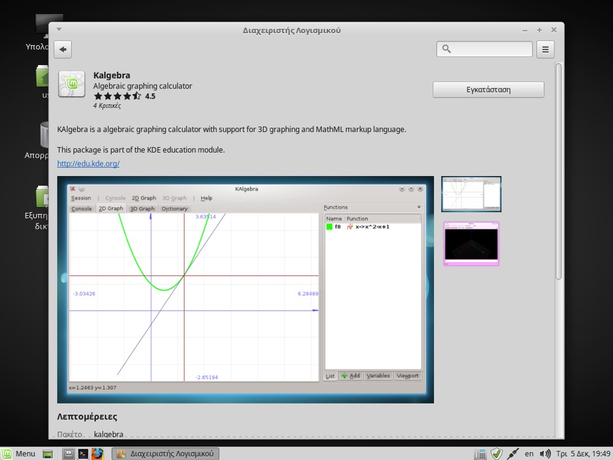Screen dimensions: 613x460
Task: Open the window menu arrow in title bar
Action: point(59,29)
